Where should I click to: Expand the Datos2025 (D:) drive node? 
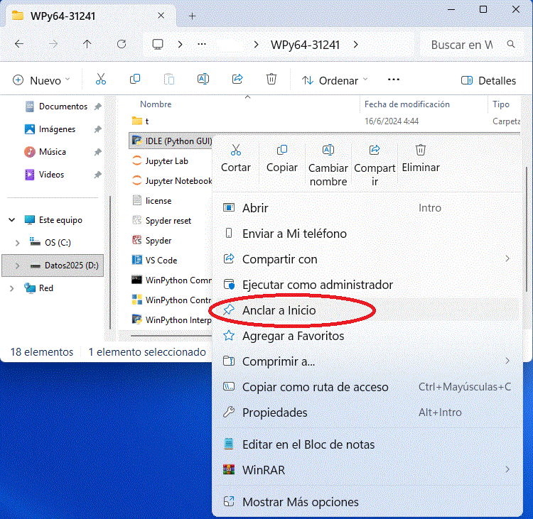(x=17, y=266)
